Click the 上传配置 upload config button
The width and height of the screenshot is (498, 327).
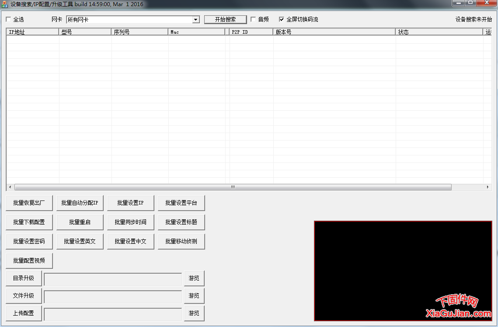[x=24, y=313]
